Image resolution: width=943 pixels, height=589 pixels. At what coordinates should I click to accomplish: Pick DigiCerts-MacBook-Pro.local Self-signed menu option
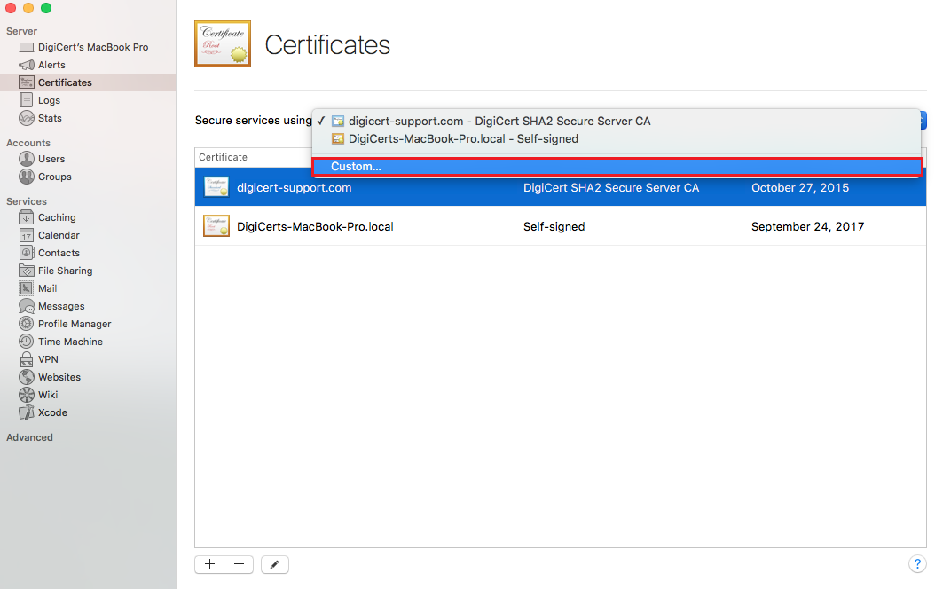click(x=462, y=139)
